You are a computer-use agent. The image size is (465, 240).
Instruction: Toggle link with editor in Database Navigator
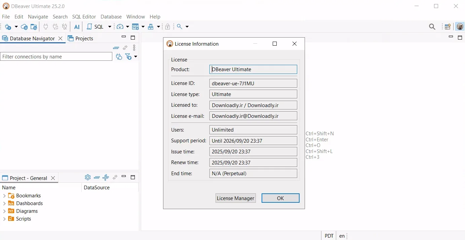click(125, 48)
